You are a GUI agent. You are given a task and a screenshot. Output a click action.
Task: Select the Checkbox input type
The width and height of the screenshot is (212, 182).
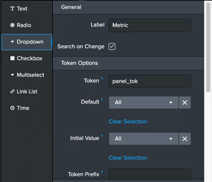click(27, 58)
